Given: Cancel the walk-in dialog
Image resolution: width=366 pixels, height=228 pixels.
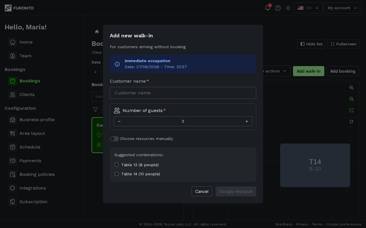Looking at the screenshot, I should 202,192.
